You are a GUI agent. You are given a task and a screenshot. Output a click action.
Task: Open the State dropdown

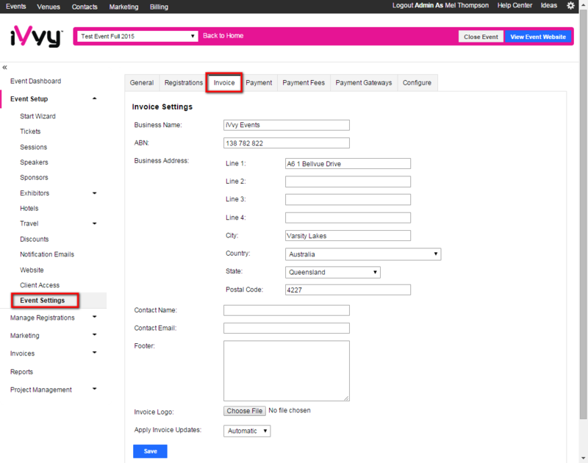[332, 272]
